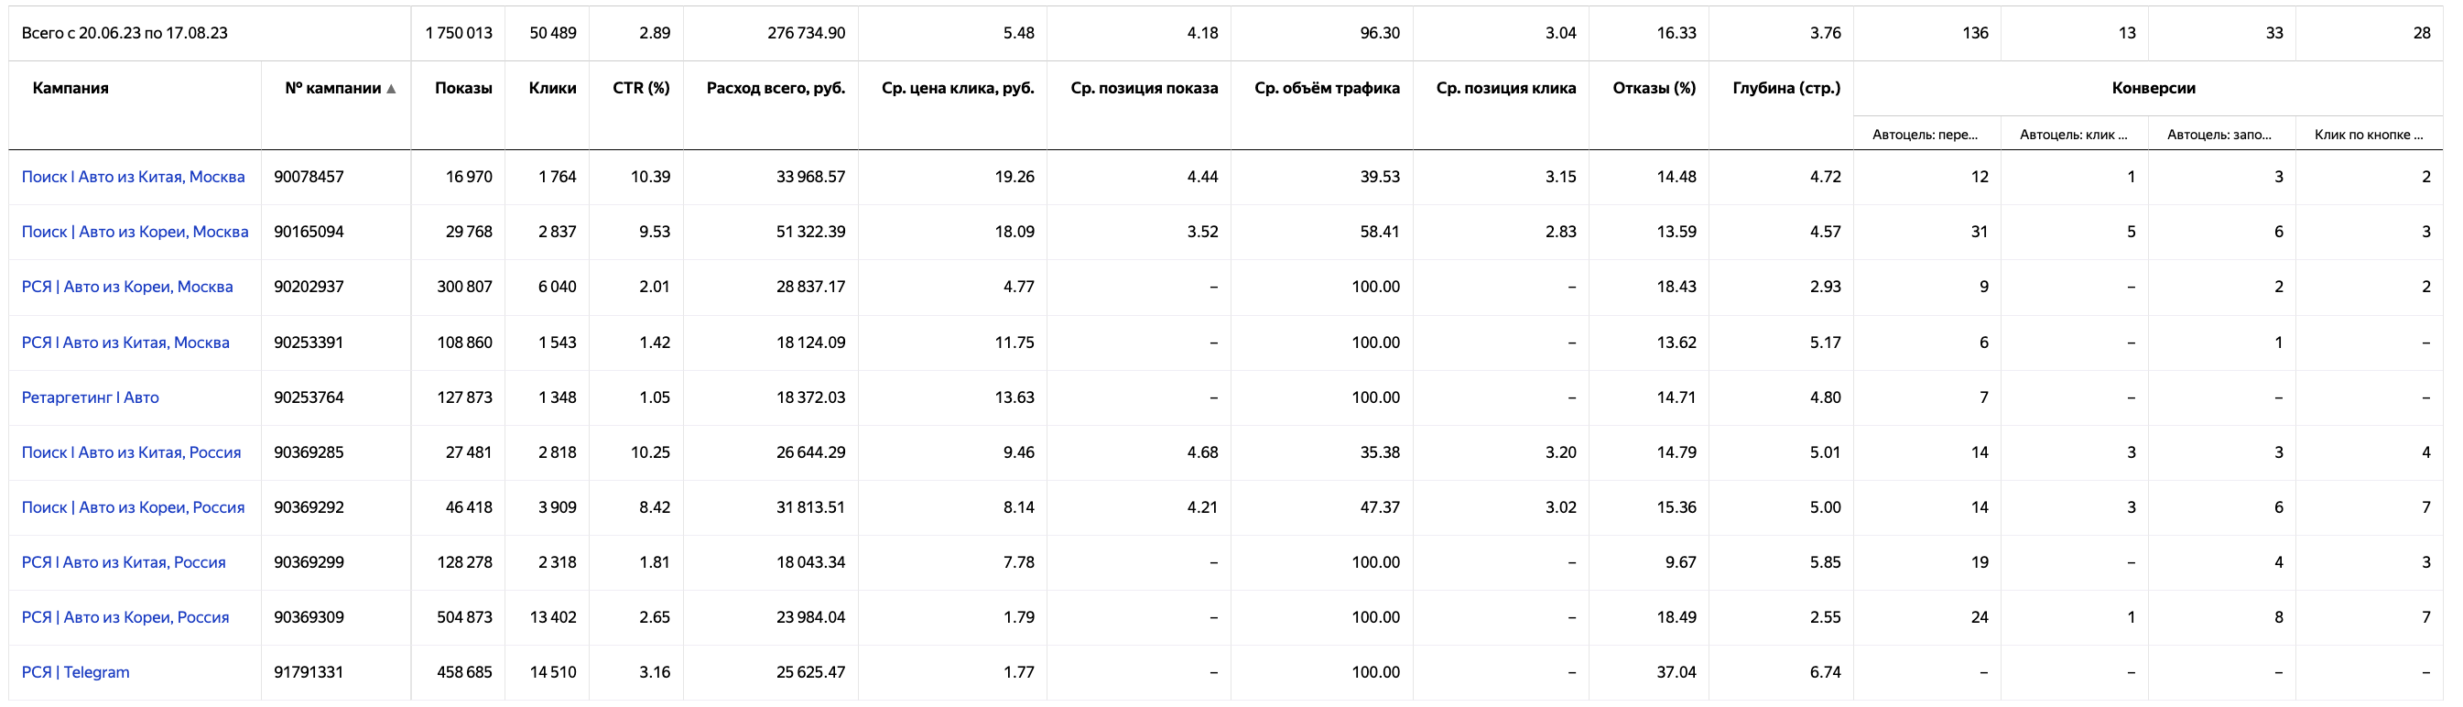Sort by Ср. цена клика, руб. header
Screen dimensions: 2463x707
957,88
